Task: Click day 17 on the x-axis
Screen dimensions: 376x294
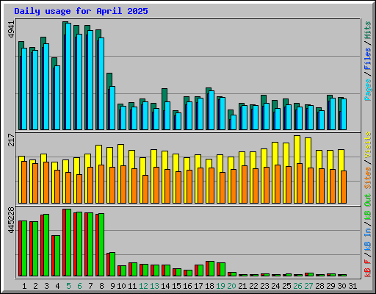Action: click(198, 286)
